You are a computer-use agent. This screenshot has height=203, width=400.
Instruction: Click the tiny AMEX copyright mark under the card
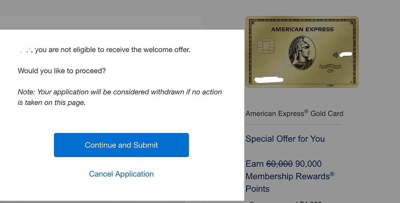[x=330, y=85]
